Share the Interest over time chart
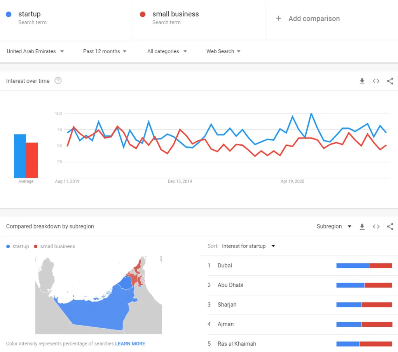Screen dimensions: 398x352 [x=390, y=81]
